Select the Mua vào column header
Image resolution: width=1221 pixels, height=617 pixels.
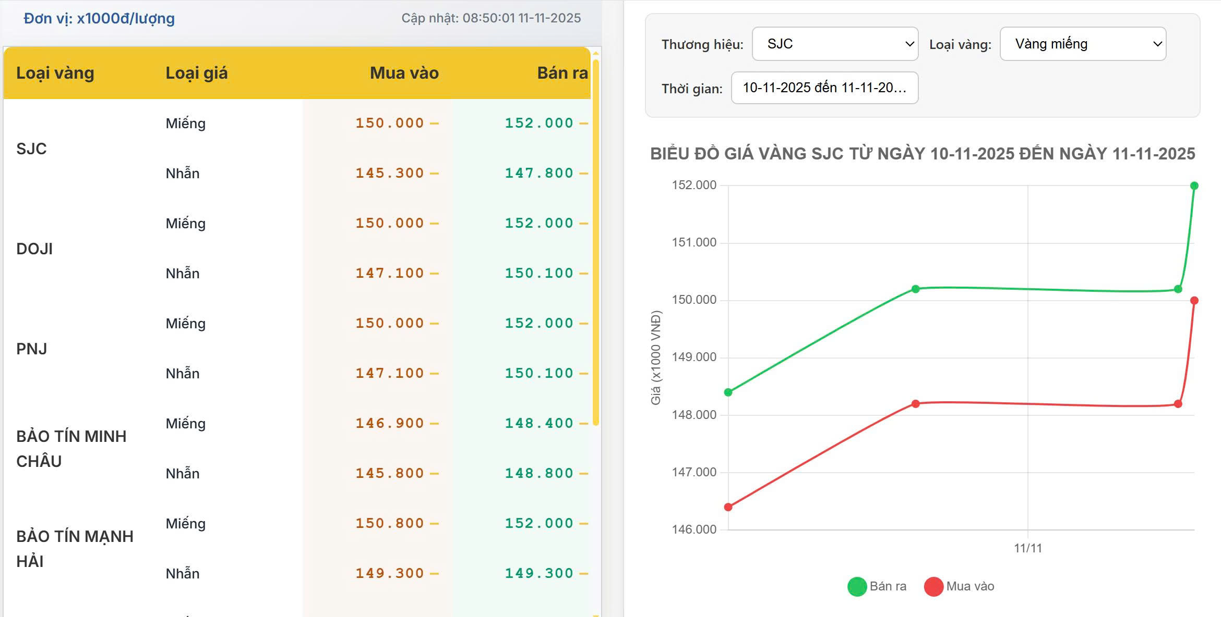coord(403,73)
